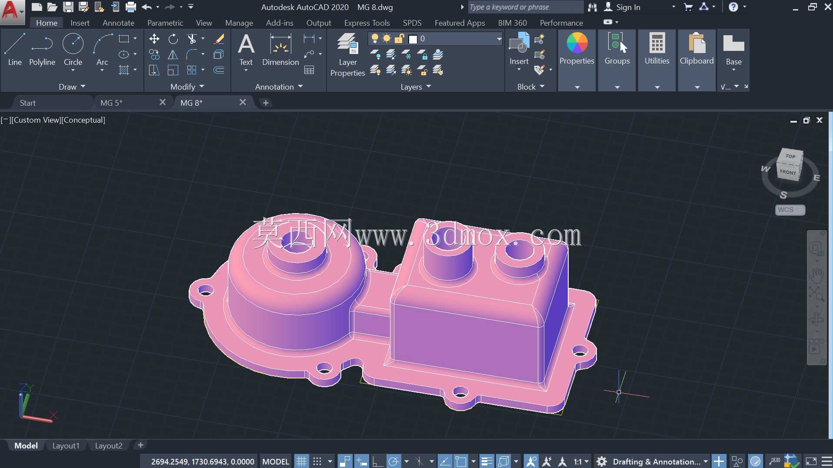Viewport: 833px width, 468px height.
Task: Click the Text annotation tool
Action: (246, 50)
